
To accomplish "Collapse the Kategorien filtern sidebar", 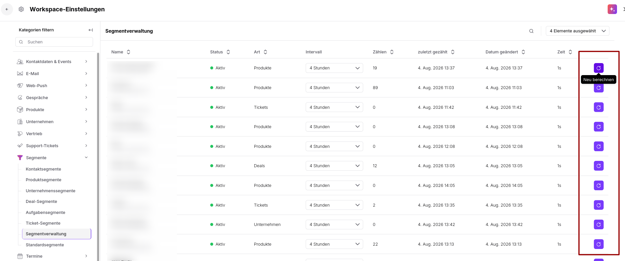I will click(90, 30).
